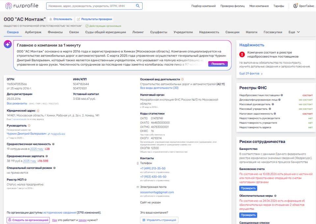Click Проверить under Банковские счета

click(x=248, y=188)
